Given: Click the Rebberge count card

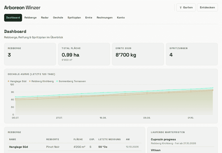Looking at the screenshot, I should tap(30, 54).
